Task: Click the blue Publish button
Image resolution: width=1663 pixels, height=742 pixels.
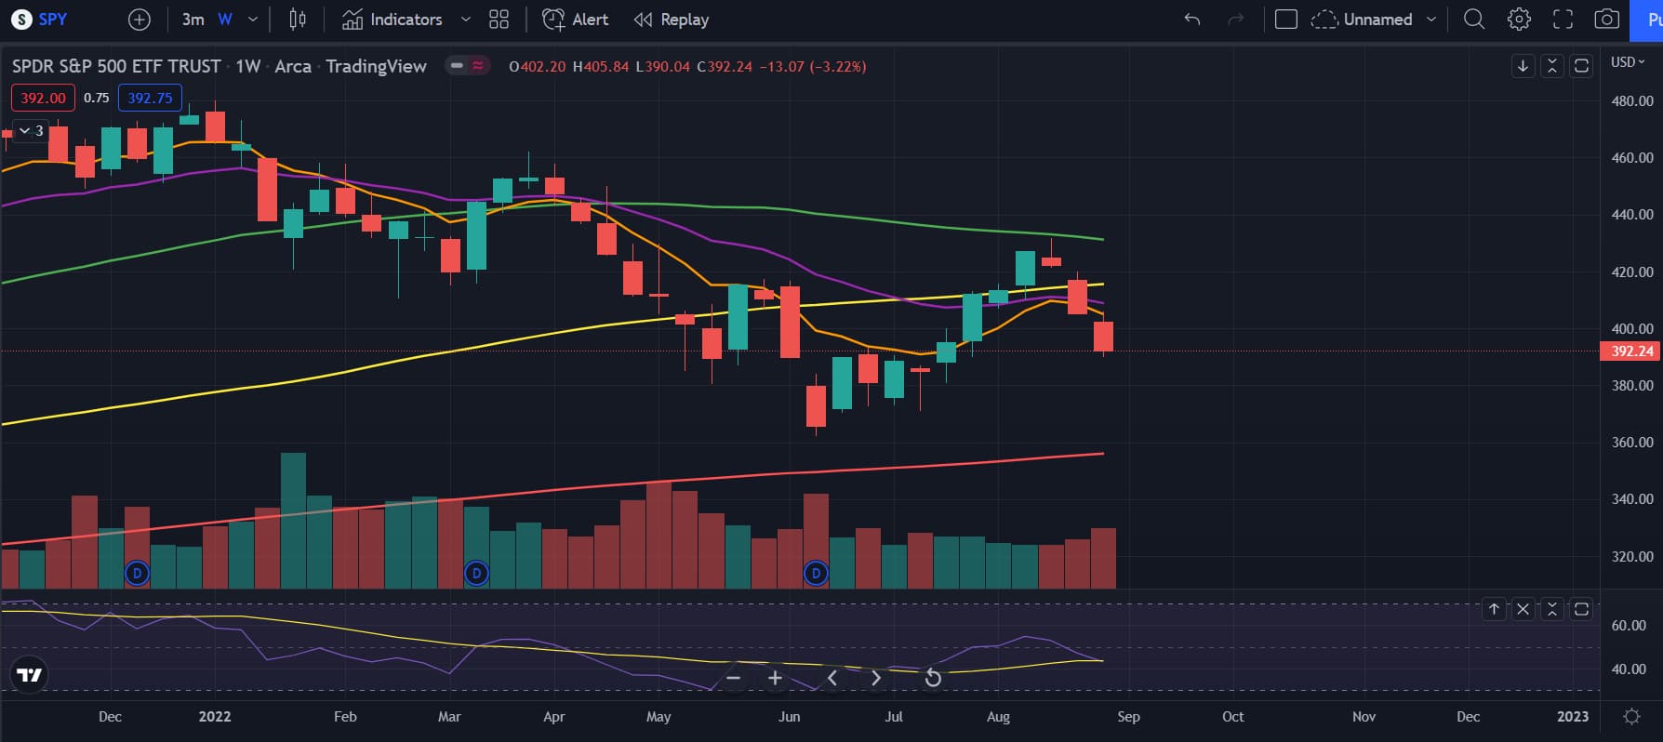Action: point(1647,20)
